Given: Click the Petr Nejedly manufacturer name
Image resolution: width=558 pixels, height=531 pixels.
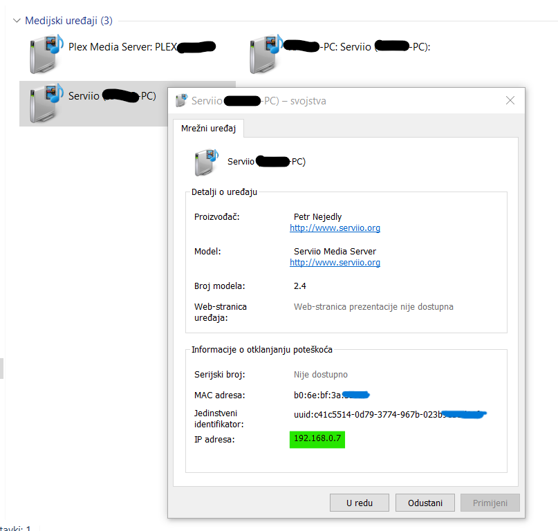Looking at the screenshot, I should click(318, 216).
